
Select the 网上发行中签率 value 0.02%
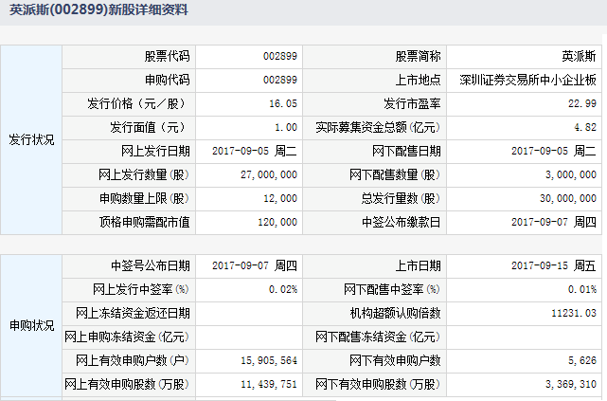(282, 289)
